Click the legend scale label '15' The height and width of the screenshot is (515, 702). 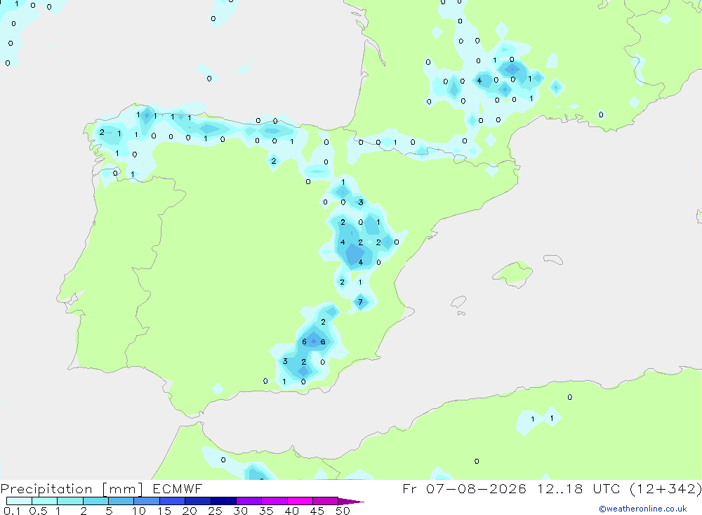pyautogui.click(x=164, y=511)
